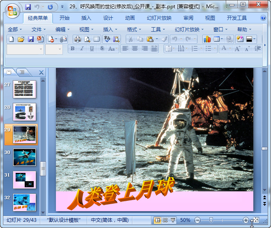271x228 pixels.
Task: Open 幻灯片放映 ribbon tab
Action: 159,18
